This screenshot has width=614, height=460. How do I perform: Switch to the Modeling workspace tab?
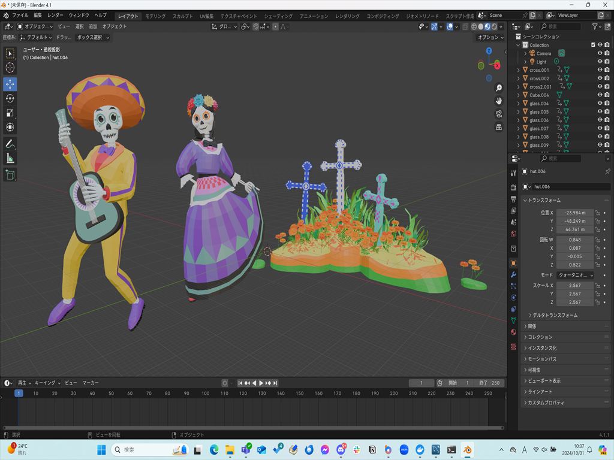tap(155, 16)
